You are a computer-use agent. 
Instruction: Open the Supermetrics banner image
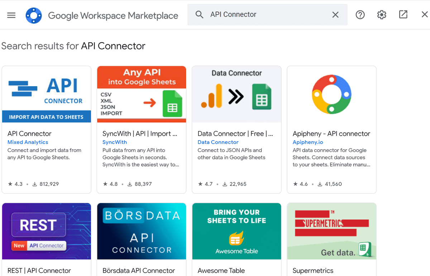(x=331, y=231)
